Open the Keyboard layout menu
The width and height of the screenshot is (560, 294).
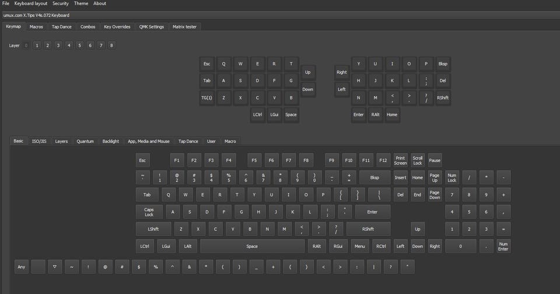tap(31, 3)
